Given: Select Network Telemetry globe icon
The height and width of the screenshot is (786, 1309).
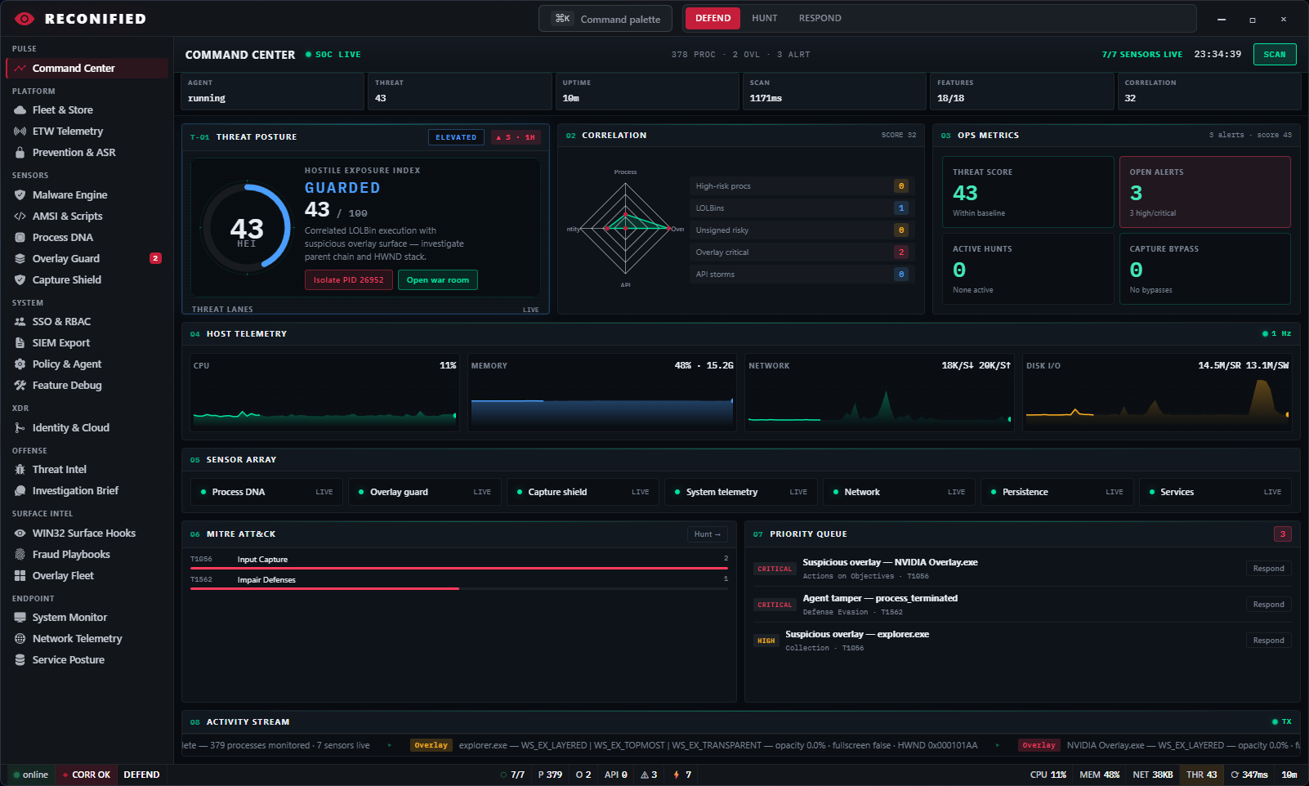Looking at the screenshot, I should pos(20,639).
